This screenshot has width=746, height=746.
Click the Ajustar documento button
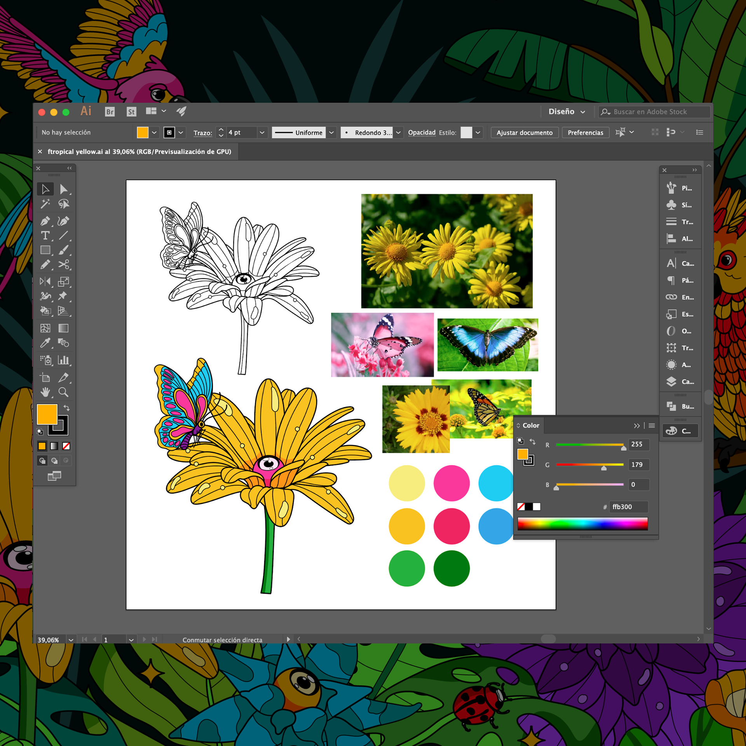(x=524, y=132)
